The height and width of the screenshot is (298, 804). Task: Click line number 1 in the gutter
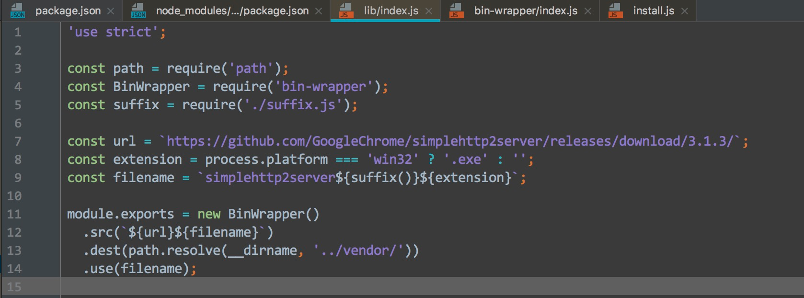click(x=18, y=32)
